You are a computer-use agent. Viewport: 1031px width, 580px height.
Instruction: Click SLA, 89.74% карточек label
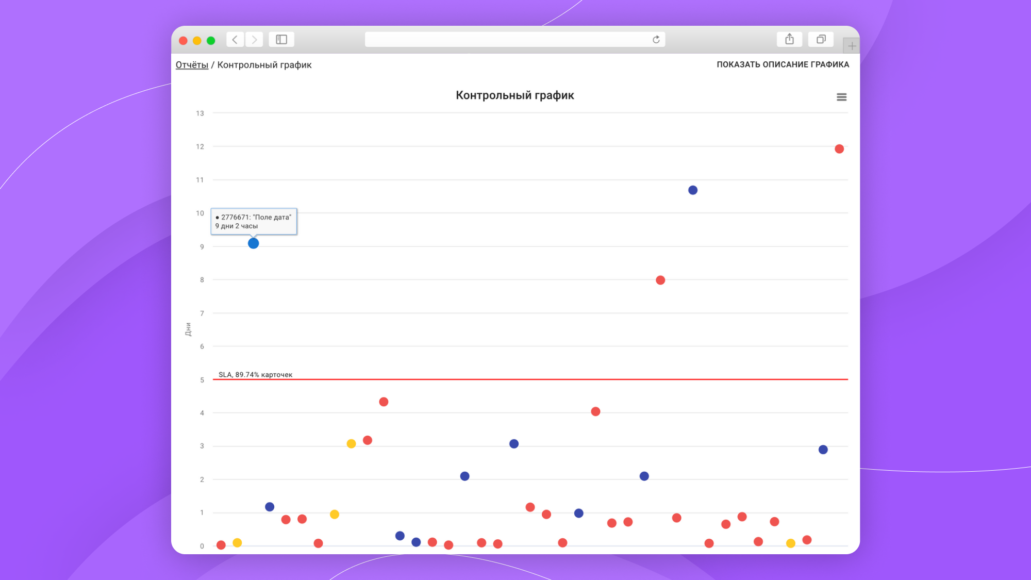click(x=255, y=375)
